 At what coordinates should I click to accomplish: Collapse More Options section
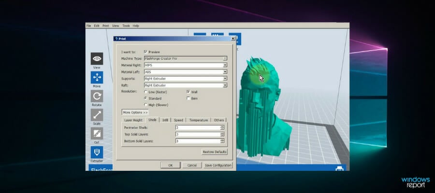tap(135, 112)
